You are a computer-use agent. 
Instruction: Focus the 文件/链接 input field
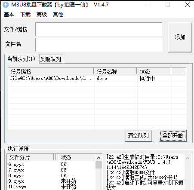coord(99,29)
